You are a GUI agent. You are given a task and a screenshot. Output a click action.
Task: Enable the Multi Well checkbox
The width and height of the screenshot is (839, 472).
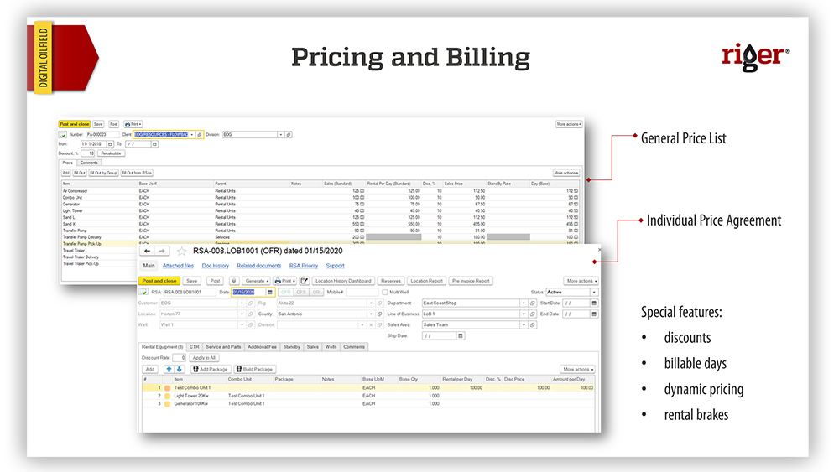click(x=384, y=292)
